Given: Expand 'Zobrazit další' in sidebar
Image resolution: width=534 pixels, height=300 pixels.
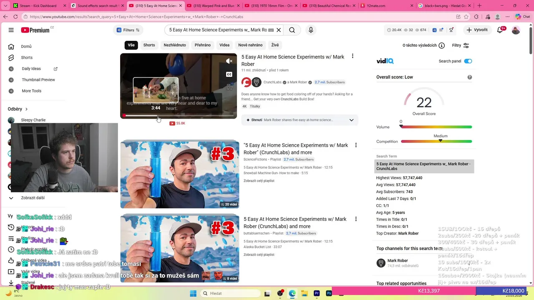Looking at the screenshot, I should click(33, 198).
